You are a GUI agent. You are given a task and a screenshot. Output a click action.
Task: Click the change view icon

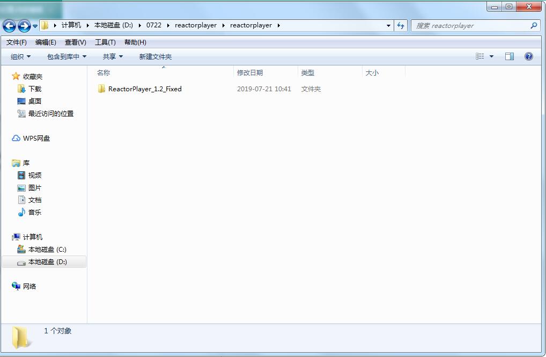(480, 56)
